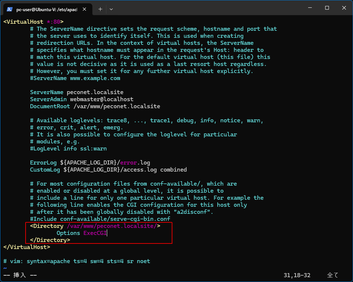Image resolution: width=353 pixels, height=282 pixels.
Task: Close the terminal window
Action: tap(344, 8)
